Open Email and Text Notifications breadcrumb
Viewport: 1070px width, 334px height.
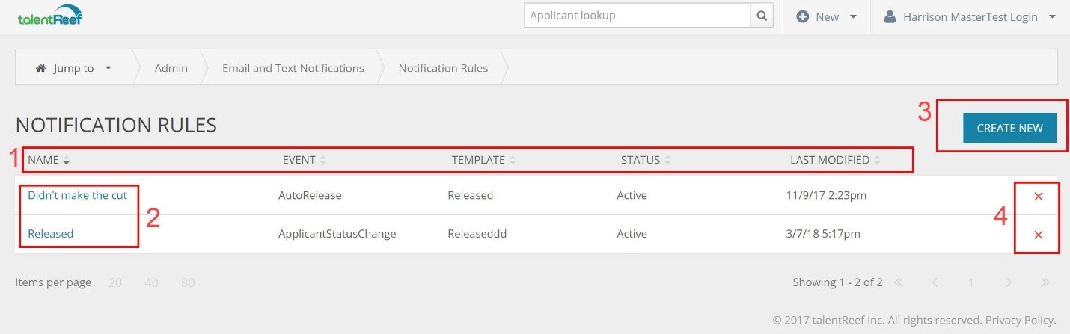pos(293,68)
